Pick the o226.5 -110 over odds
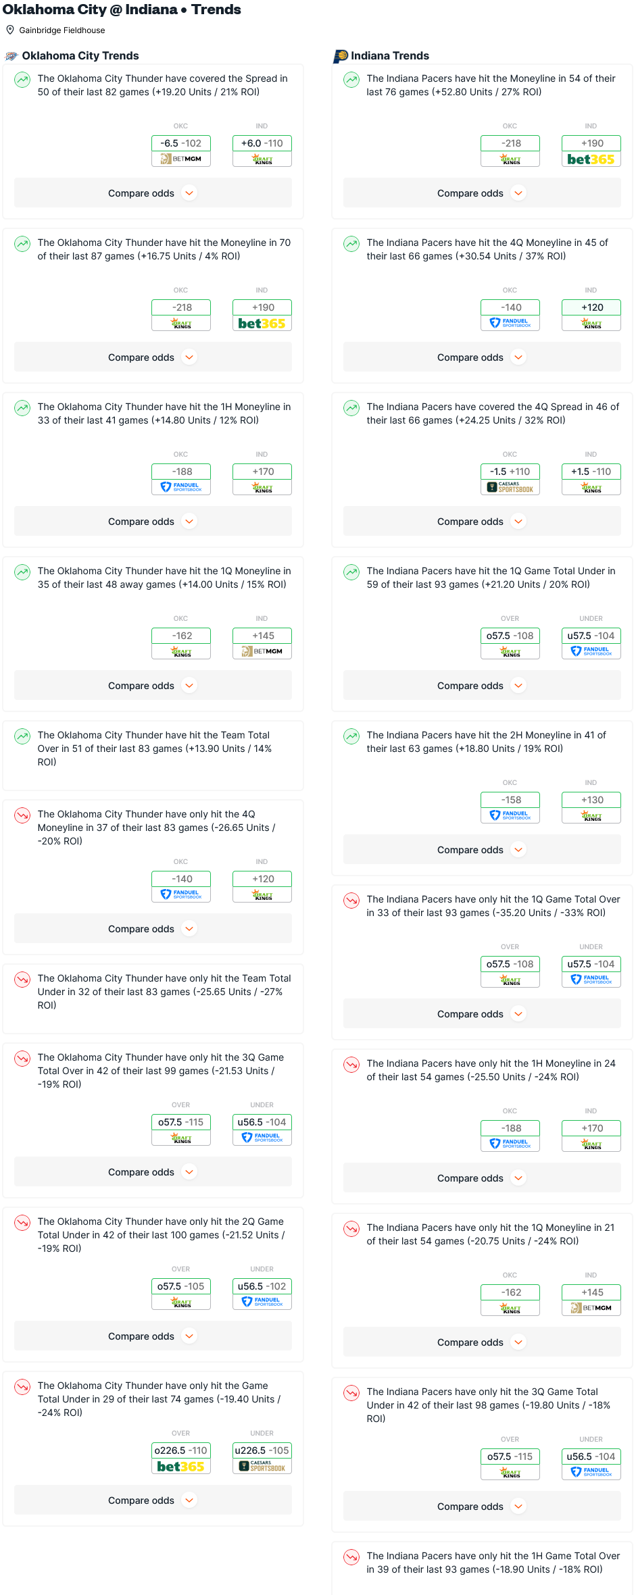The image size is (636, 1595). click(181, 1450)
